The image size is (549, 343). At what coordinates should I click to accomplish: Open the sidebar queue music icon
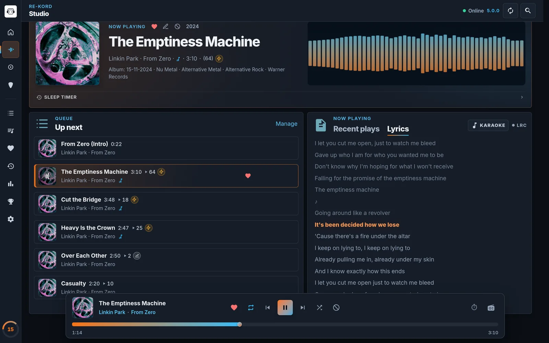tap(11, 131)
